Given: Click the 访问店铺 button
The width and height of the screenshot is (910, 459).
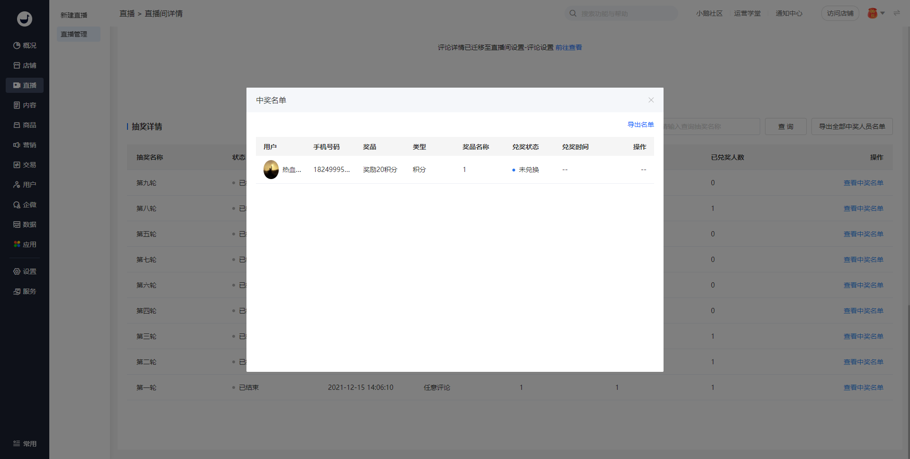Looking at the screenshot, I should click(x=840, y=13).
